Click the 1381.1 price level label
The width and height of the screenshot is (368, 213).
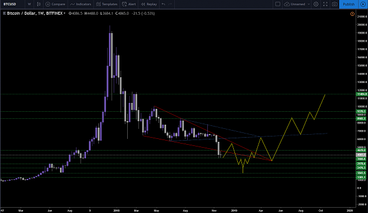coord(362,177)
